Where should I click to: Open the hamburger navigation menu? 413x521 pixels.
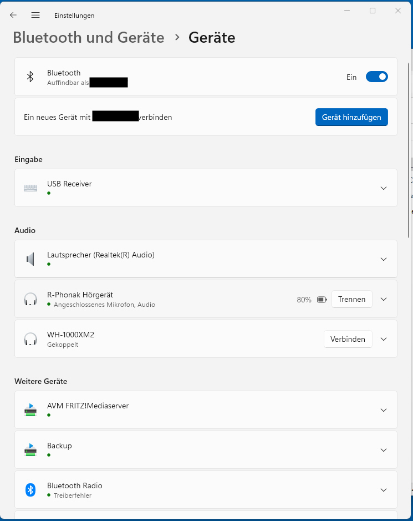[x=35, y=15]
